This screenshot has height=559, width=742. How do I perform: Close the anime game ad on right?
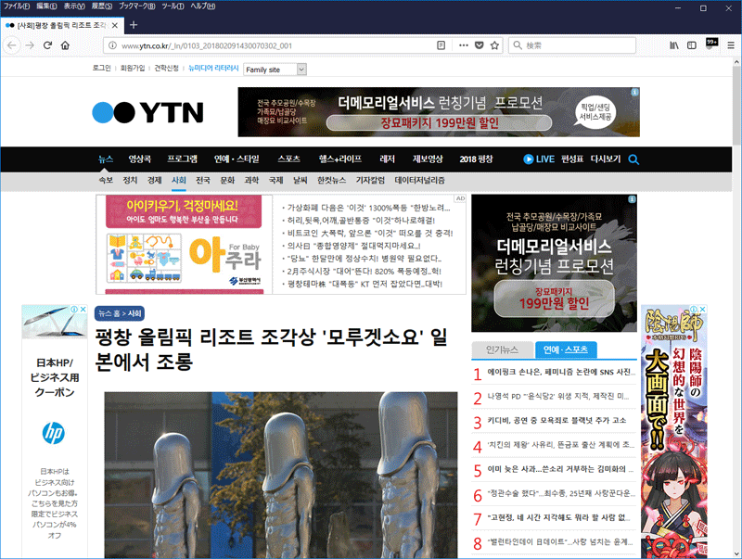point(703,310)
